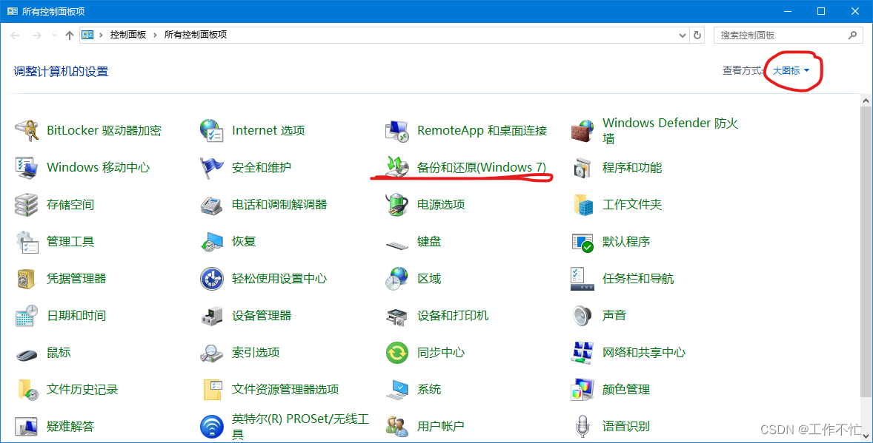The height and width of the screenshot is (443, 873).
Task: Open the 安全和维护 flag icon
Action: pos(211,167)
